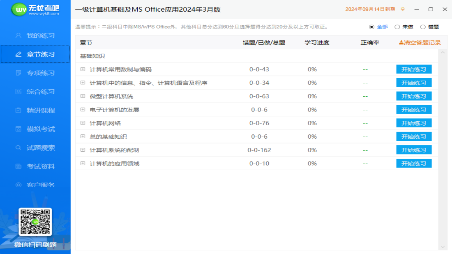Show only 错题 questions

(422, 26)
